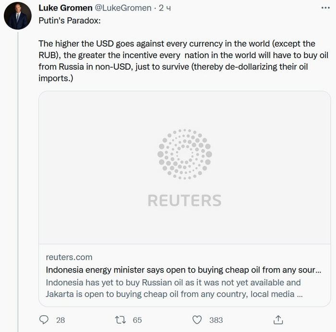View the 383 likes count
The height and width of the screenshot is (332, 336).
point(216,320)
